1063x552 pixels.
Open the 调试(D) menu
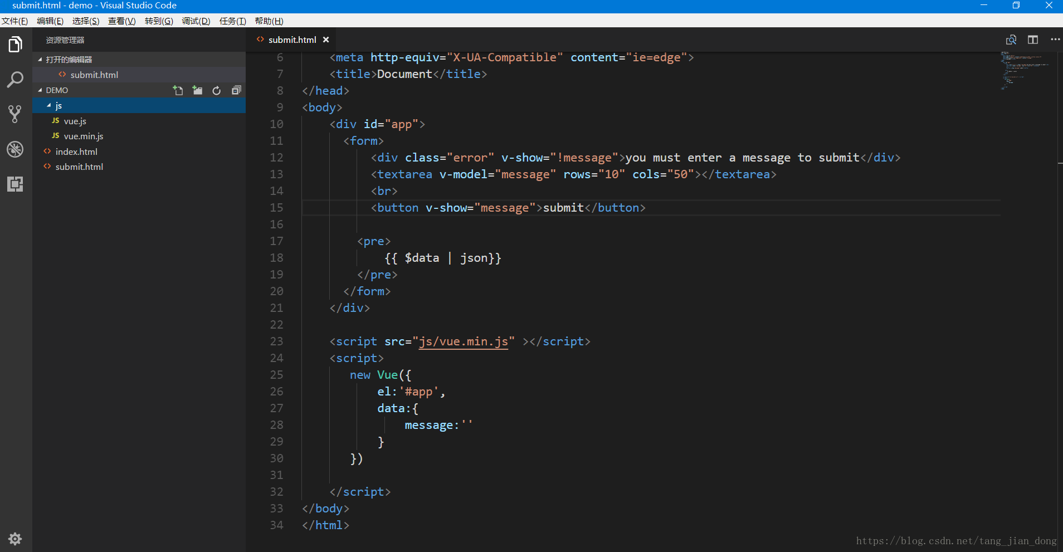click(196, 21)
